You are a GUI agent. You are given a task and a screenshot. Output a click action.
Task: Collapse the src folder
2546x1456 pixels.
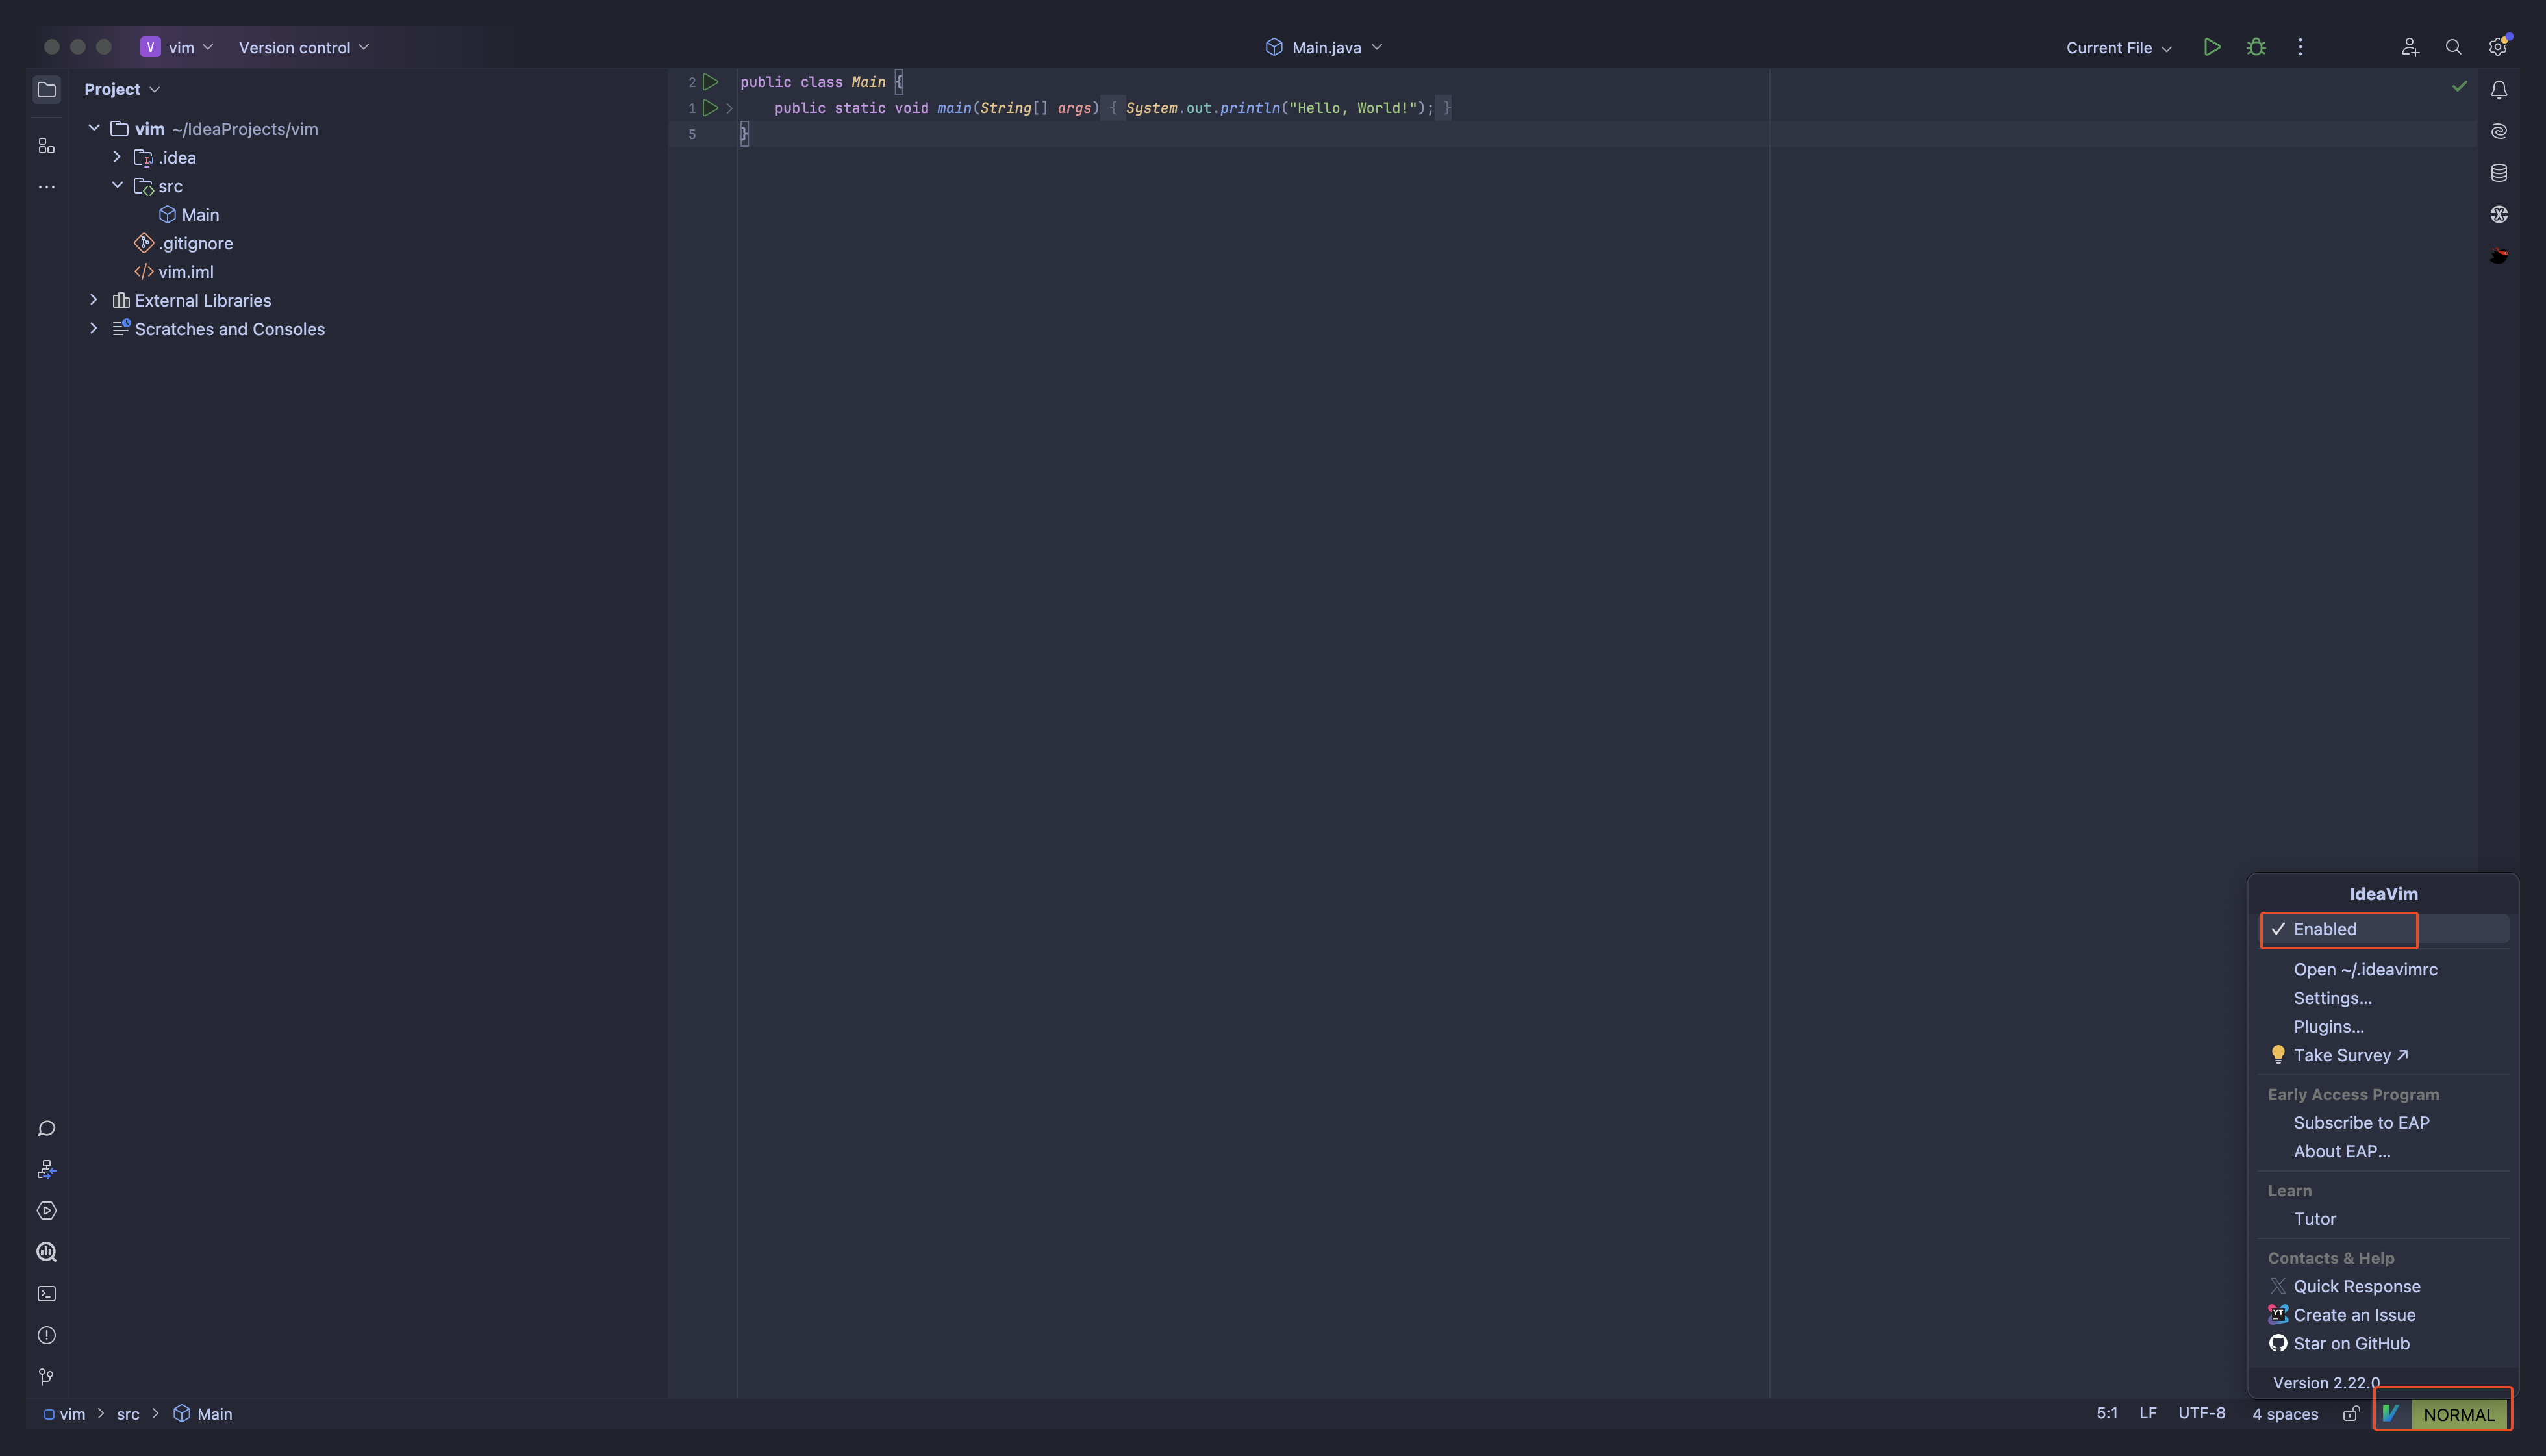[x=117, y=186]
